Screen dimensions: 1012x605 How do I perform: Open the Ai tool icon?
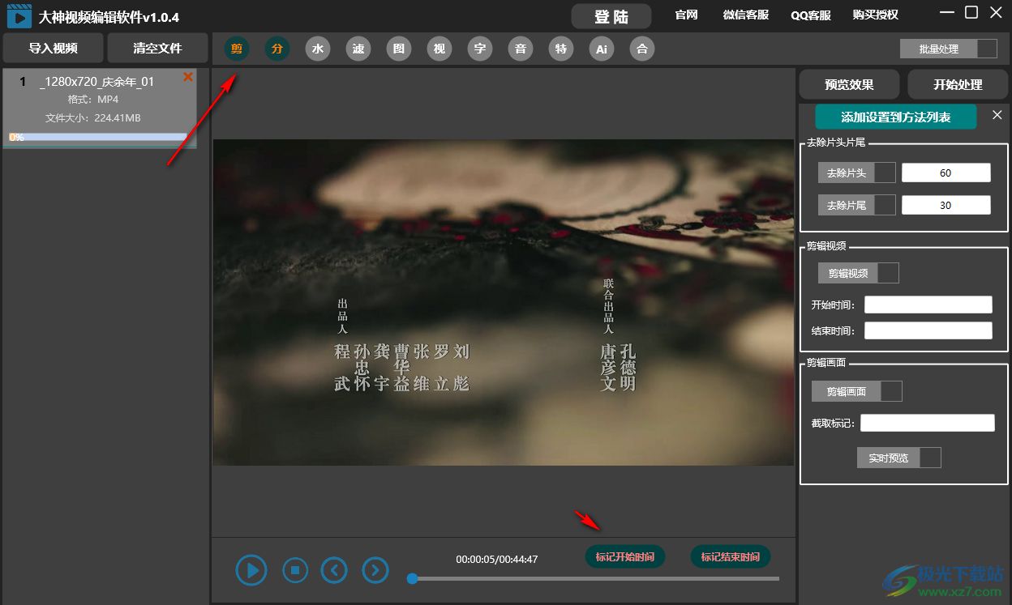click(x=602, y=49)
